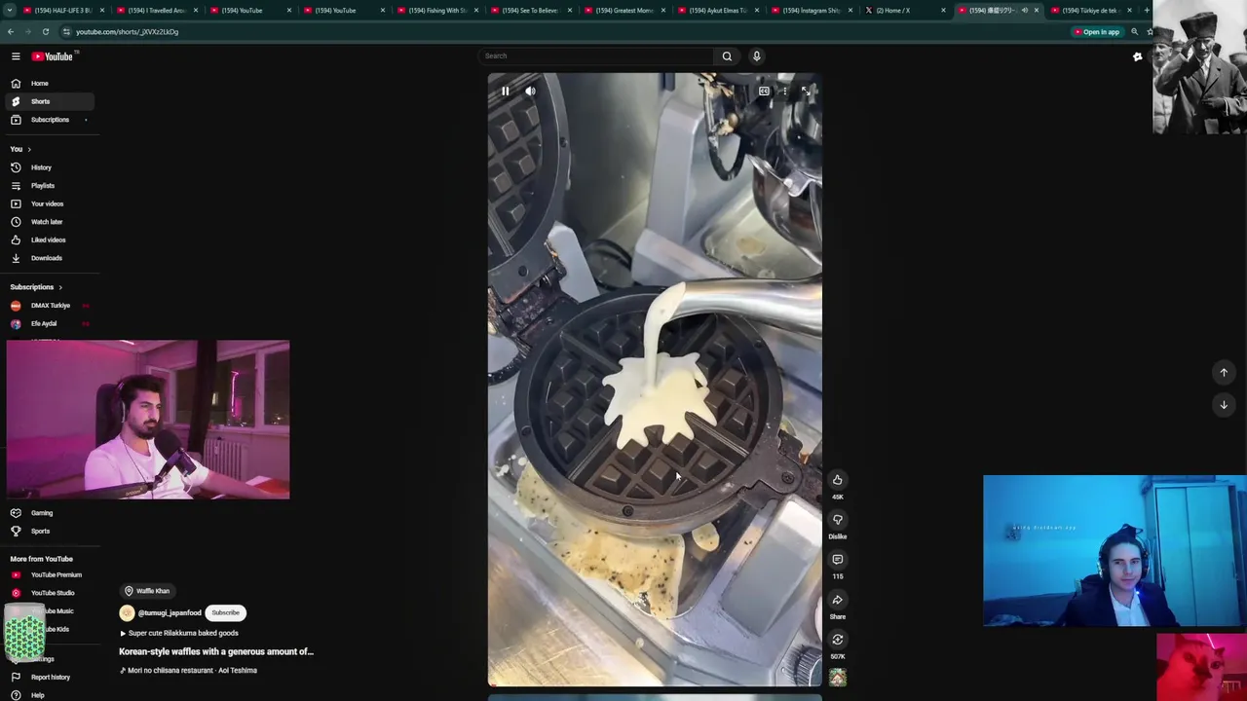Open the tab search dropdown arrow
This screenshot has height=701, width=1247.
(x=10, y=11)
